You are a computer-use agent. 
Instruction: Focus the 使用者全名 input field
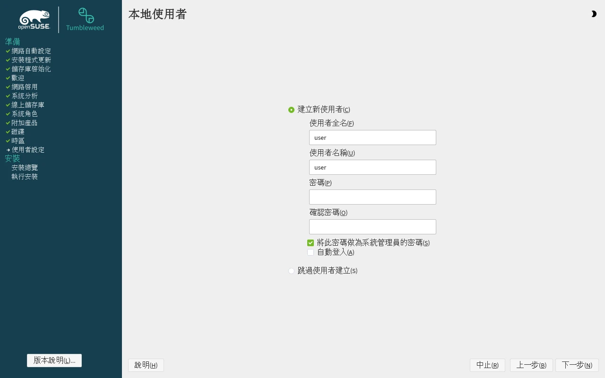click(372, 137)
